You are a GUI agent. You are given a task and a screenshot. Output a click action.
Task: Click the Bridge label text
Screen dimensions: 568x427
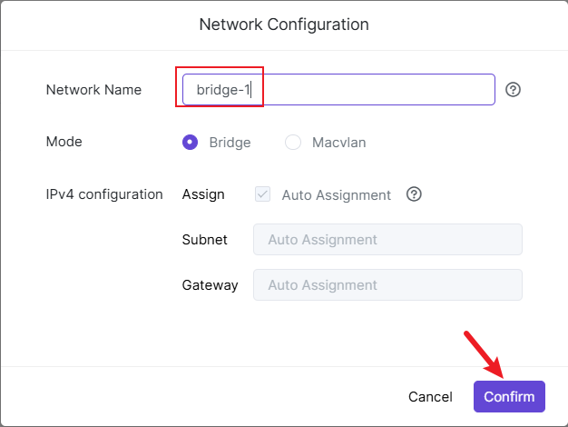click(230, 143)
